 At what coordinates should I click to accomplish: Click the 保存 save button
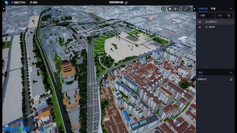tap(34, 2)
